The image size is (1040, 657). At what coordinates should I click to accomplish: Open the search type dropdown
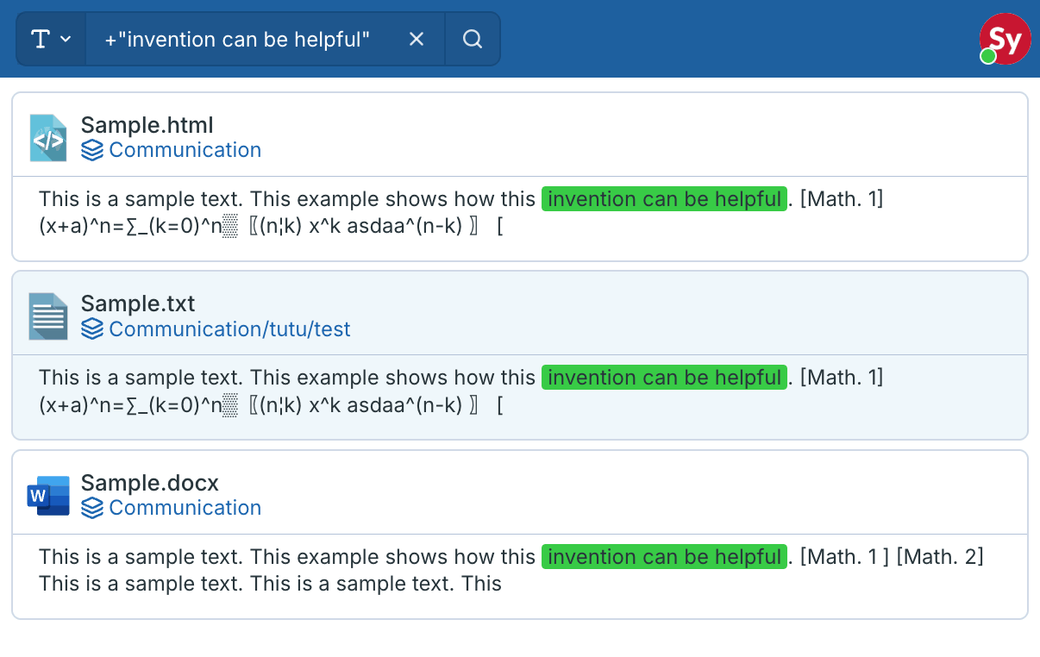pos(52,39)
